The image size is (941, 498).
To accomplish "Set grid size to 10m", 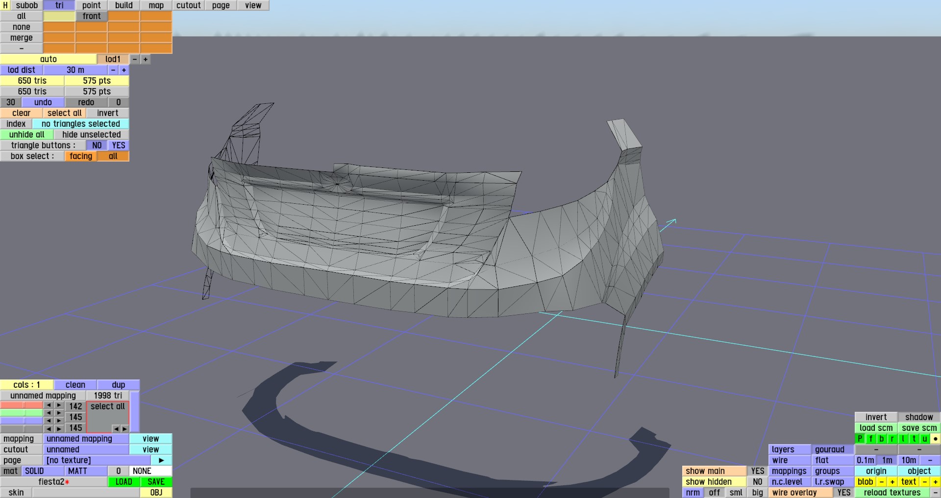I will coord(909,460).
